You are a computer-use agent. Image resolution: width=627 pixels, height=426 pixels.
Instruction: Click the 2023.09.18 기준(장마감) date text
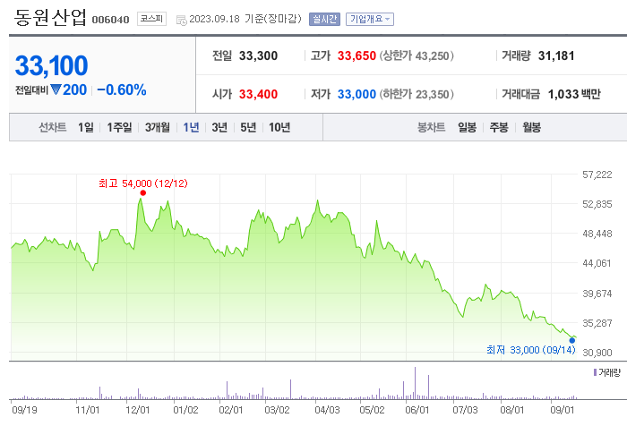[x=245, y=19]
